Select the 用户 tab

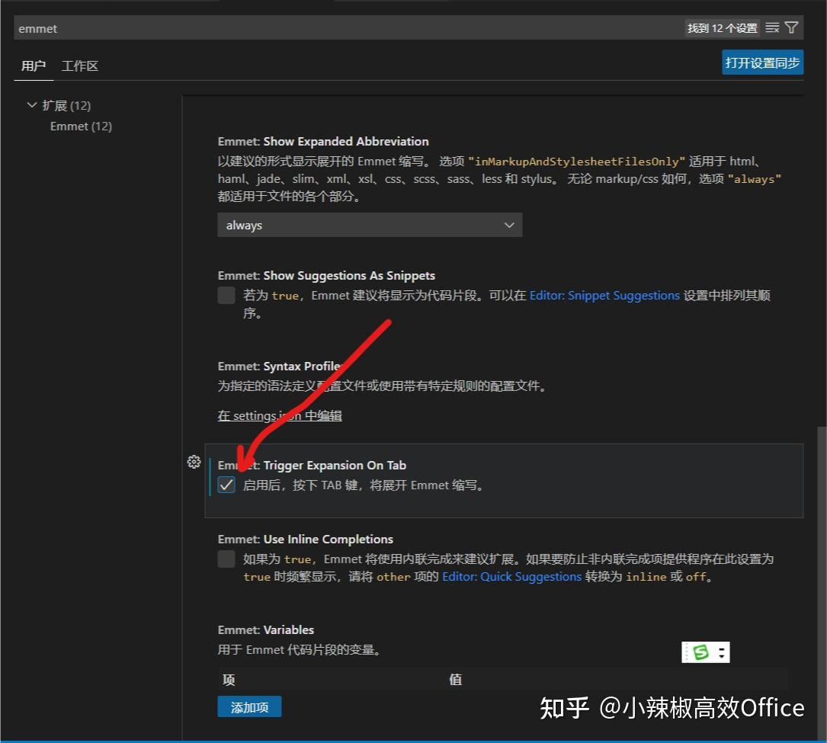33,66
